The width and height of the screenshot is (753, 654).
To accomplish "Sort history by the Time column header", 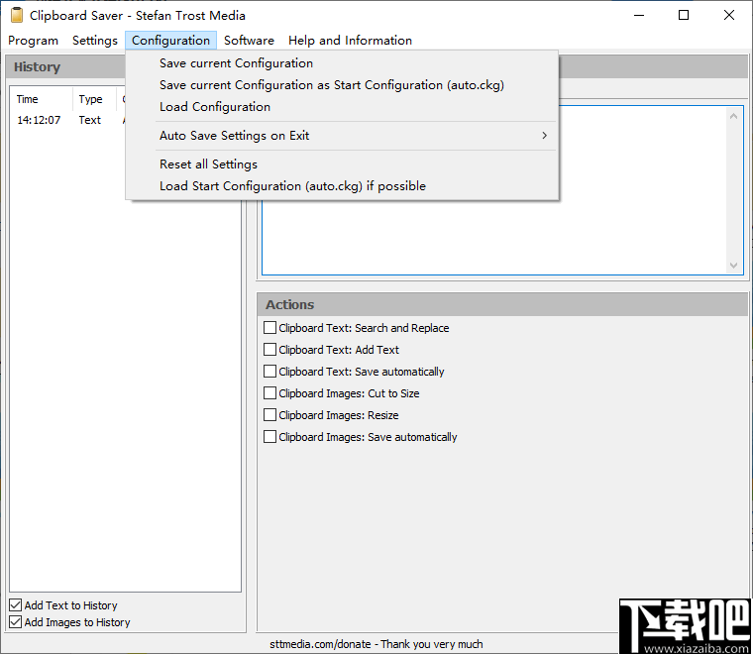I will tap(42, 99).
